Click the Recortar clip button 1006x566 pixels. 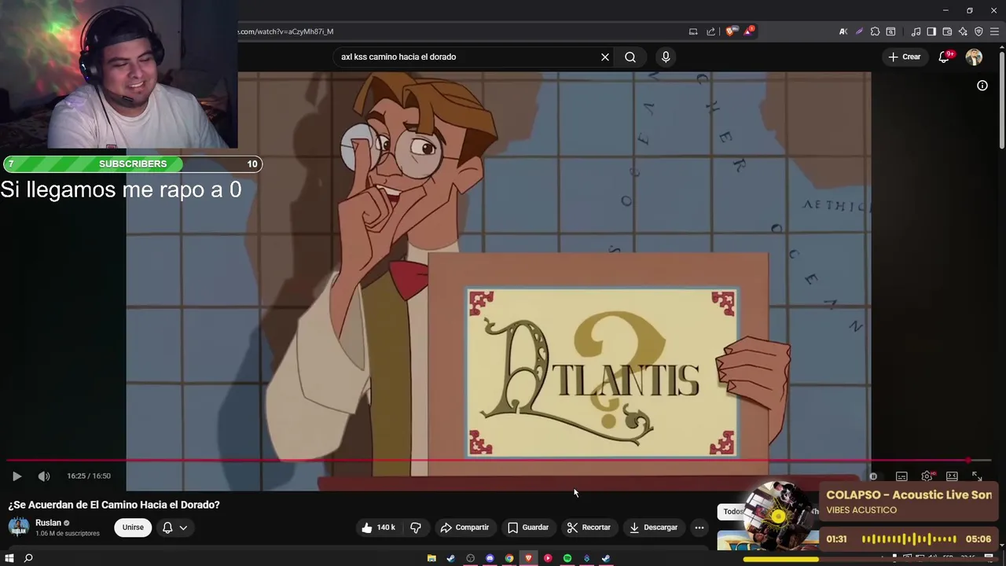point(589,527)
